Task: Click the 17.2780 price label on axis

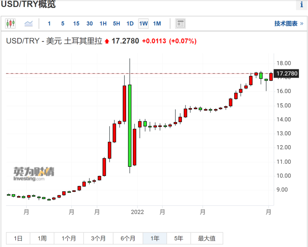Action: click(286, 74)
